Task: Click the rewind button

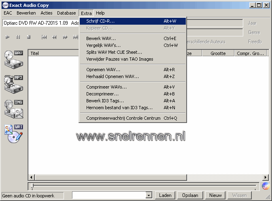Action: 55,37
